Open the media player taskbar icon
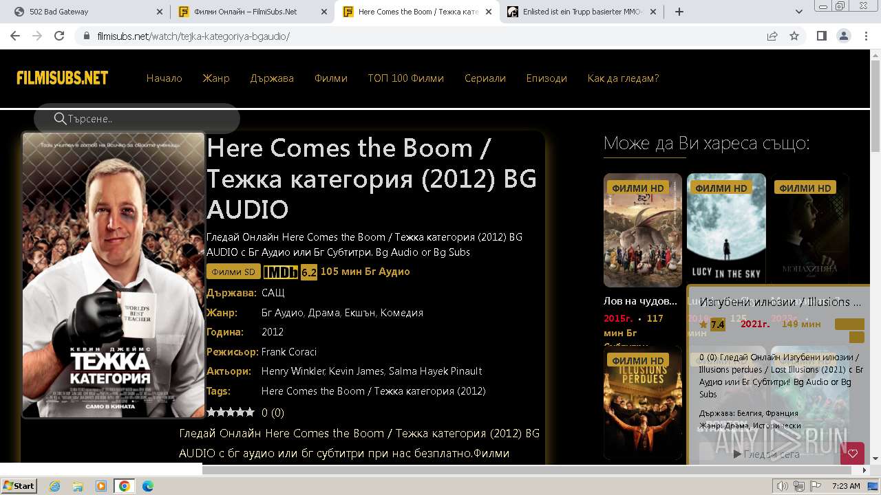This screenshot has width=881, height=495. click(101, 486)
